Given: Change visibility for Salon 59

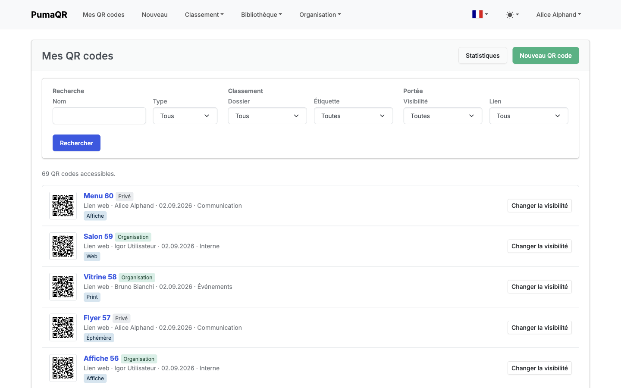Looking at the screenshot, I should (539, 246).
